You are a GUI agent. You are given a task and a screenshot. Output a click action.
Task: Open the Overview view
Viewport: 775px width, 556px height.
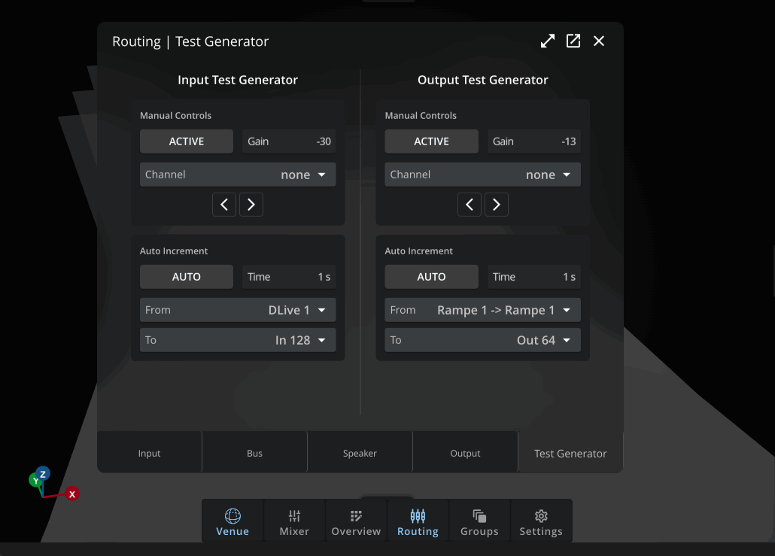(356, 522)
